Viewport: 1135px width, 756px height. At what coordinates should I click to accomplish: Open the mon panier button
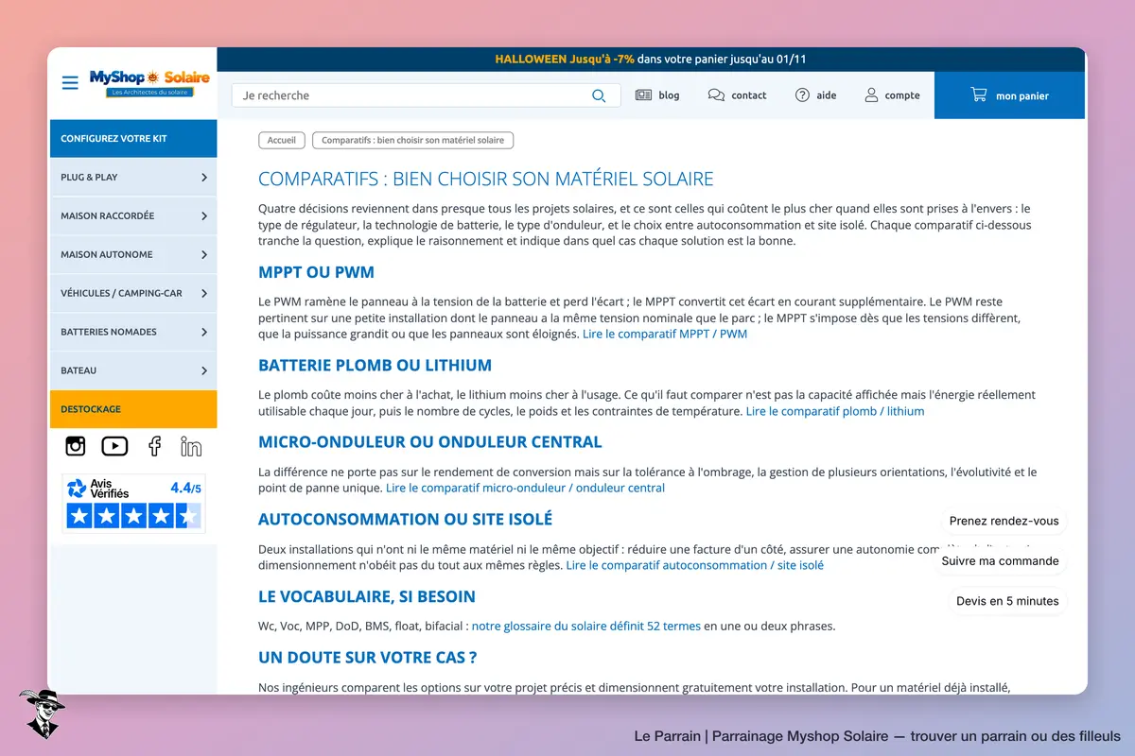(x=1010, y=95)
